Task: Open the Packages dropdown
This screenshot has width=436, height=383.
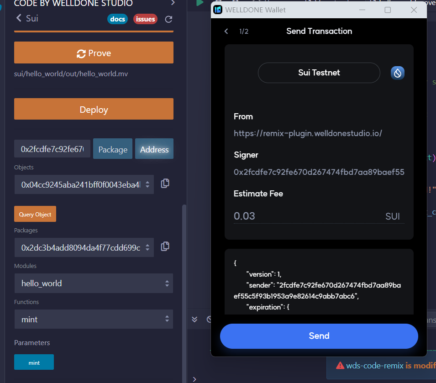Action: [x=84, y=247]
